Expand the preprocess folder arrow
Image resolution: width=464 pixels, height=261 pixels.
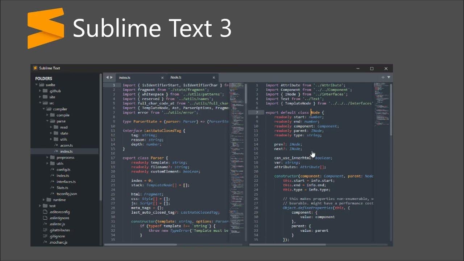click(47, 157)
